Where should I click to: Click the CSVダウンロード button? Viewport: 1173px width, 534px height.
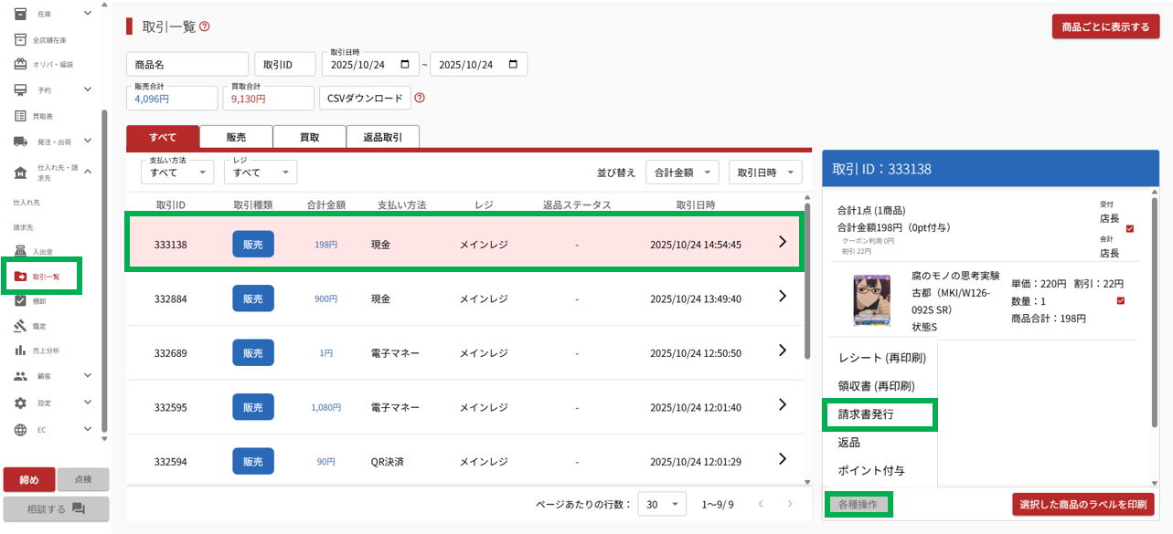(364, 99)
